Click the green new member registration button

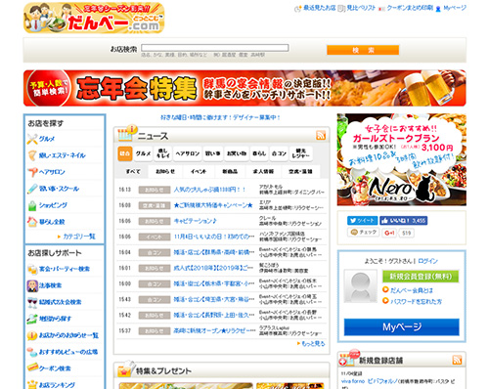pyautogui.click(x=421, y=277)
